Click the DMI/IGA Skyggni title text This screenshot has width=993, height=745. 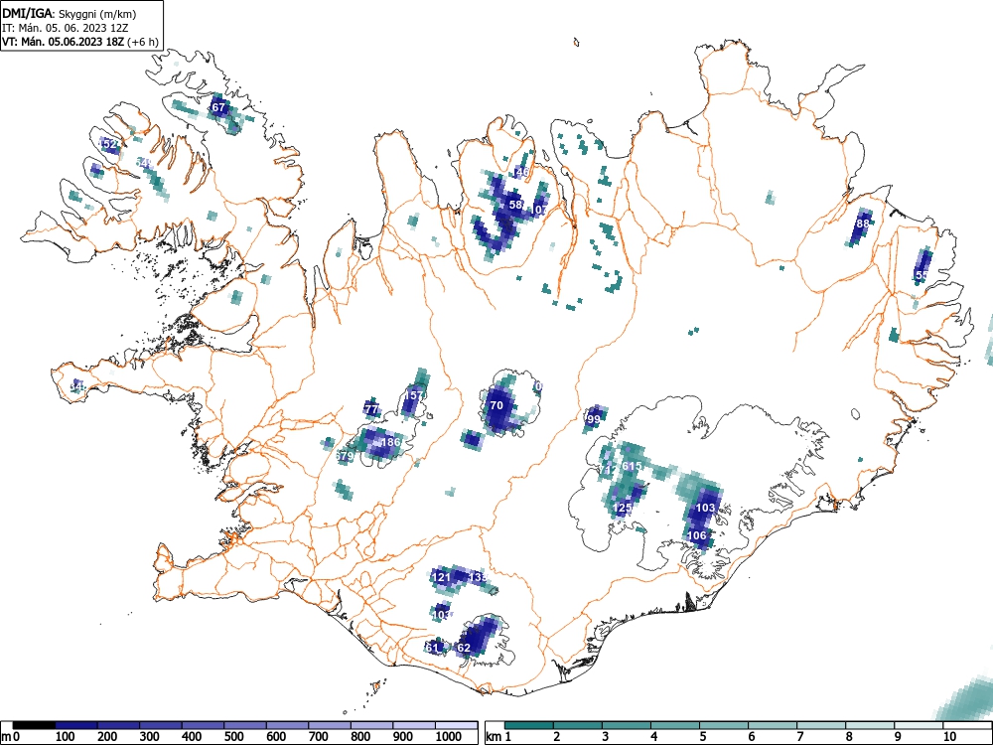coord(70,13)
